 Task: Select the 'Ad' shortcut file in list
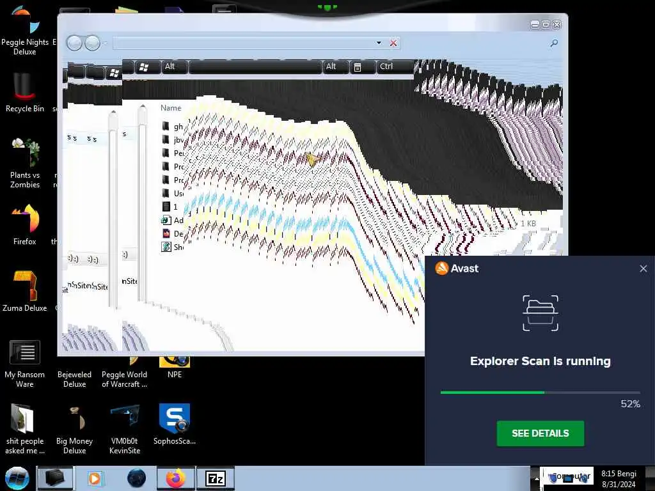pos(173,220)
